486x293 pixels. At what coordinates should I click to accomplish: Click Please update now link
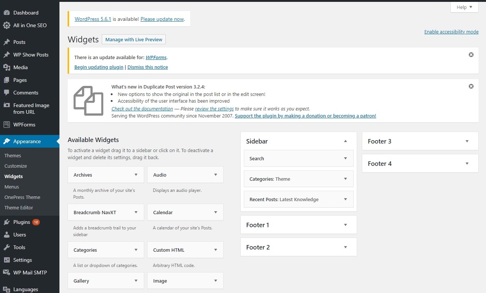(x=162, y=19)
